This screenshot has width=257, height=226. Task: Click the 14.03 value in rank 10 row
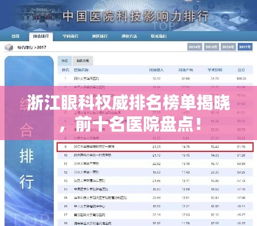coord(215,155)
